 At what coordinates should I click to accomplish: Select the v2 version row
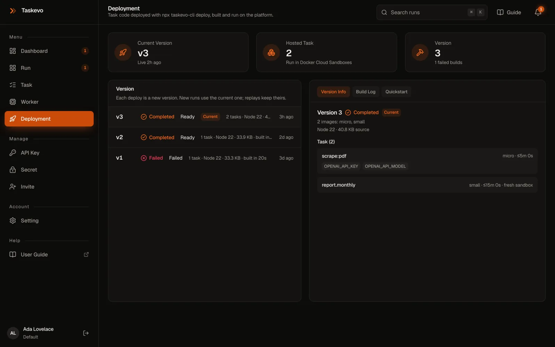[x=205, y=137]
